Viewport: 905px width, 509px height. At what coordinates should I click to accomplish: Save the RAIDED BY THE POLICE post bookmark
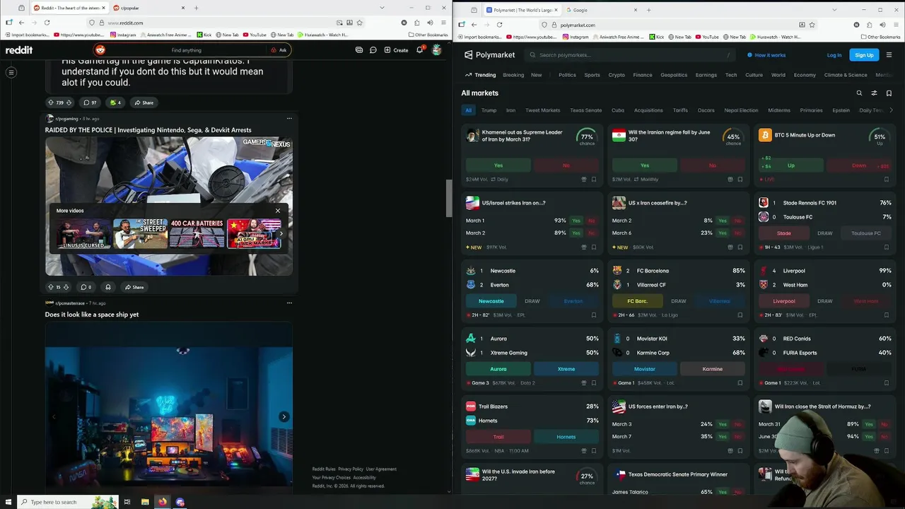[x=108, y=287]
